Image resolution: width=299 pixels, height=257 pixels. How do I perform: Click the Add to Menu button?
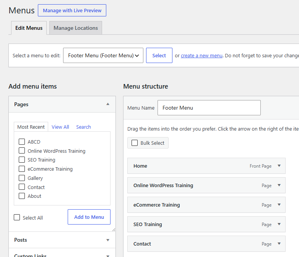[x=89, y=217]
